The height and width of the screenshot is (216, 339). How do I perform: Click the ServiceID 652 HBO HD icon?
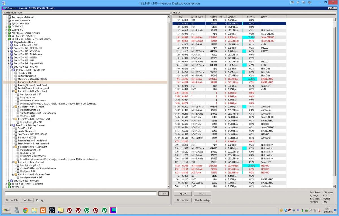(12, 67)
